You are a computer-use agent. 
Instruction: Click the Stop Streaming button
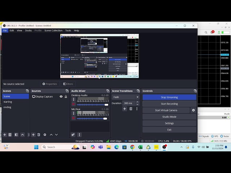pos(169,97)
